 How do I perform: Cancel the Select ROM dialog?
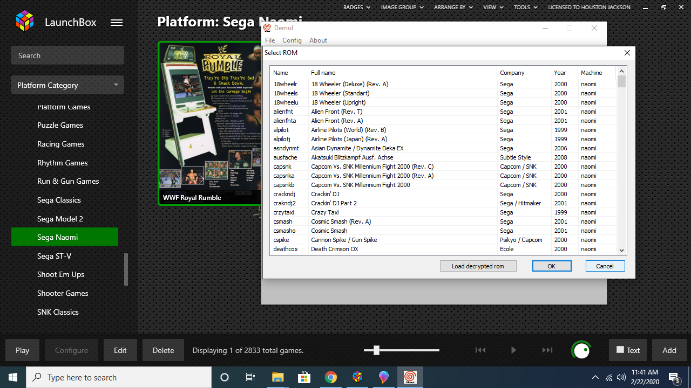point(605,266)
